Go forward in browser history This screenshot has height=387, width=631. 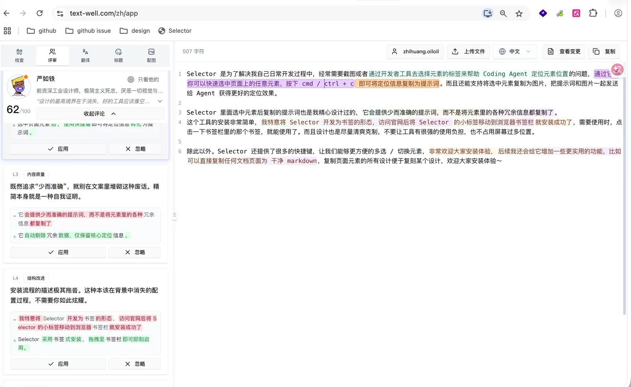click(23, 13)
